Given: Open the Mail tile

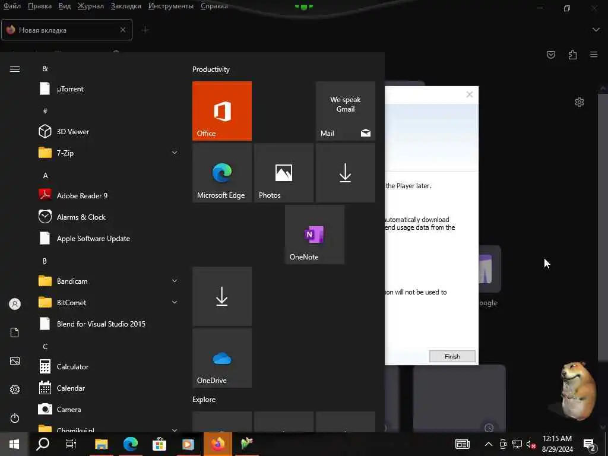Looking at the screenshot, I should (x=346, y=111).
